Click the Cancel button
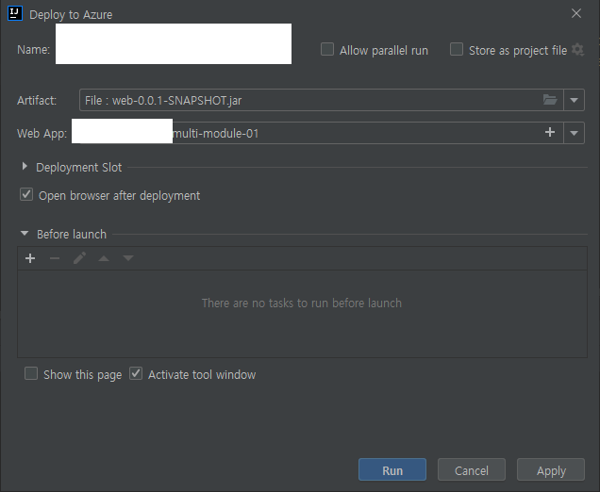Screen dimensions: 600x492 point(472,469)
